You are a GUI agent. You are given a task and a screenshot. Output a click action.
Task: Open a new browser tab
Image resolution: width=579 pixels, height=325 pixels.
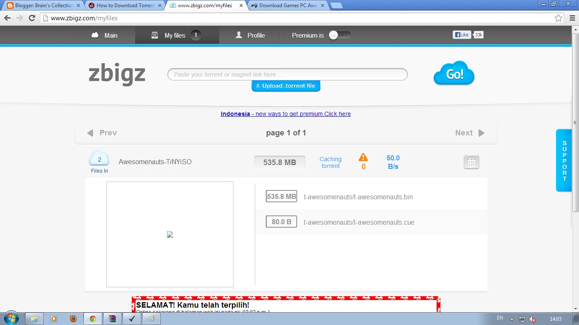[336, 6]
